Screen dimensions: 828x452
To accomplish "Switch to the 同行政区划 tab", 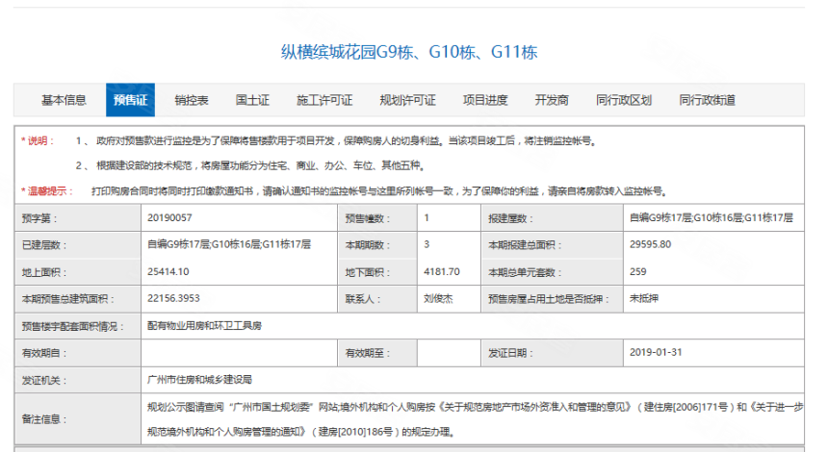I will coord(624,100).
